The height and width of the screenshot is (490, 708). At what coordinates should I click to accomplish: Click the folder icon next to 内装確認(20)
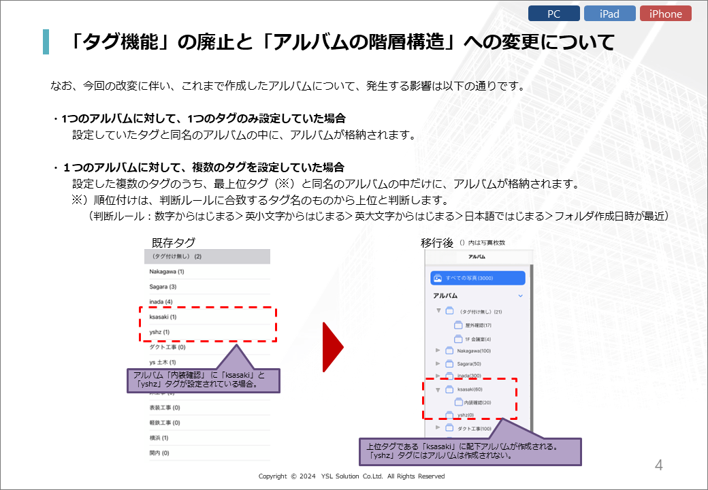coord(458,402)
